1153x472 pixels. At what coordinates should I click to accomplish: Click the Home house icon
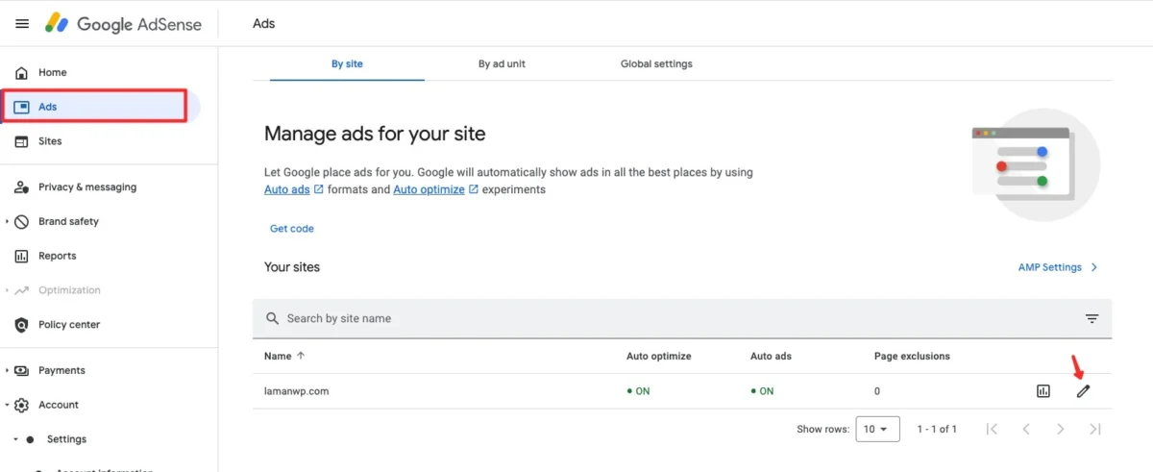(x=21, y=73)
